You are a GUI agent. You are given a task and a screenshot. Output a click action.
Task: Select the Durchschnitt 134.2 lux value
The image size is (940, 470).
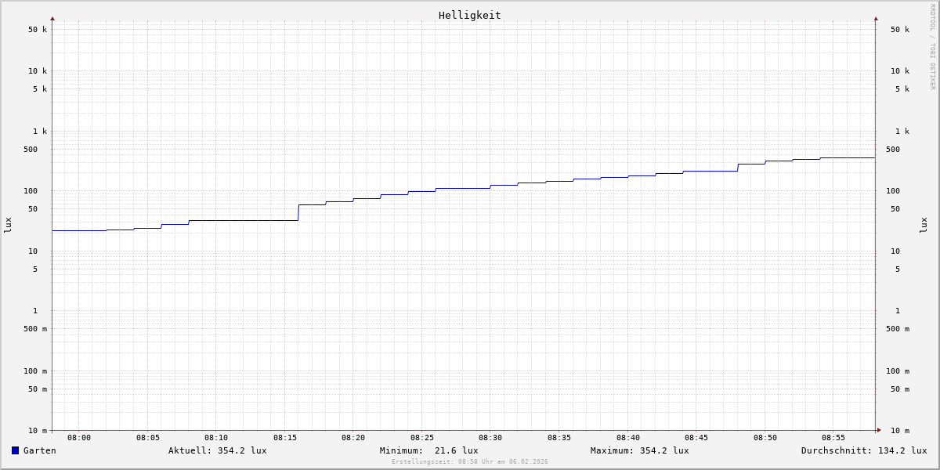tap(863, 450)
